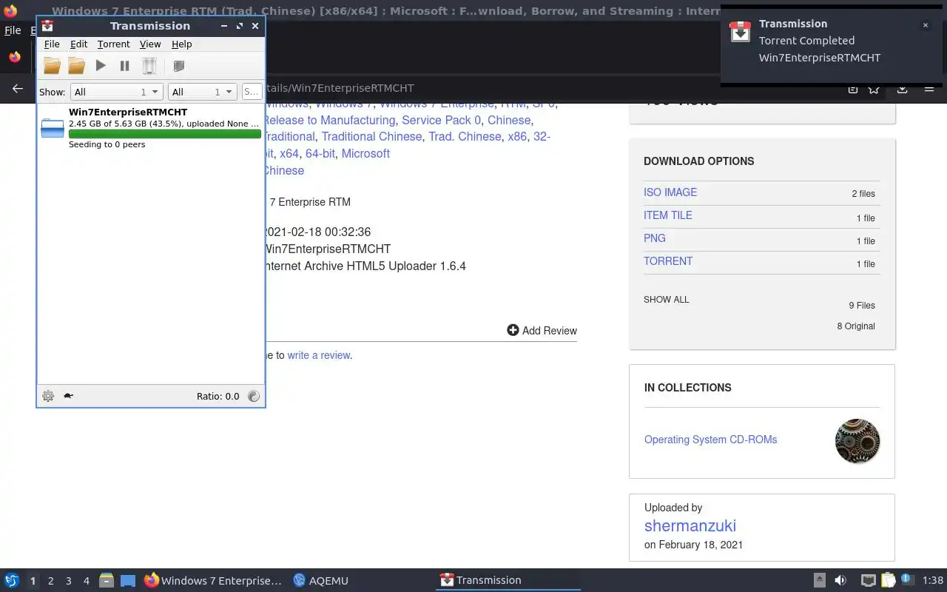Click the first folder icon in Transmission toolbar

click(x=52, y=66)
